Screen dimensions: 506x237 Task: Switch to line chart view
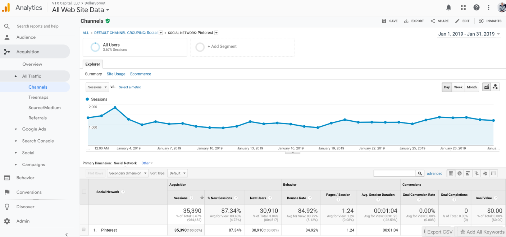click(x=487, y=87)
